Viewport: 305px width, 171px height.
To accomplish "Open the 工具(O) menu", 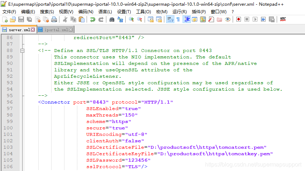I will tap(143, 12).
